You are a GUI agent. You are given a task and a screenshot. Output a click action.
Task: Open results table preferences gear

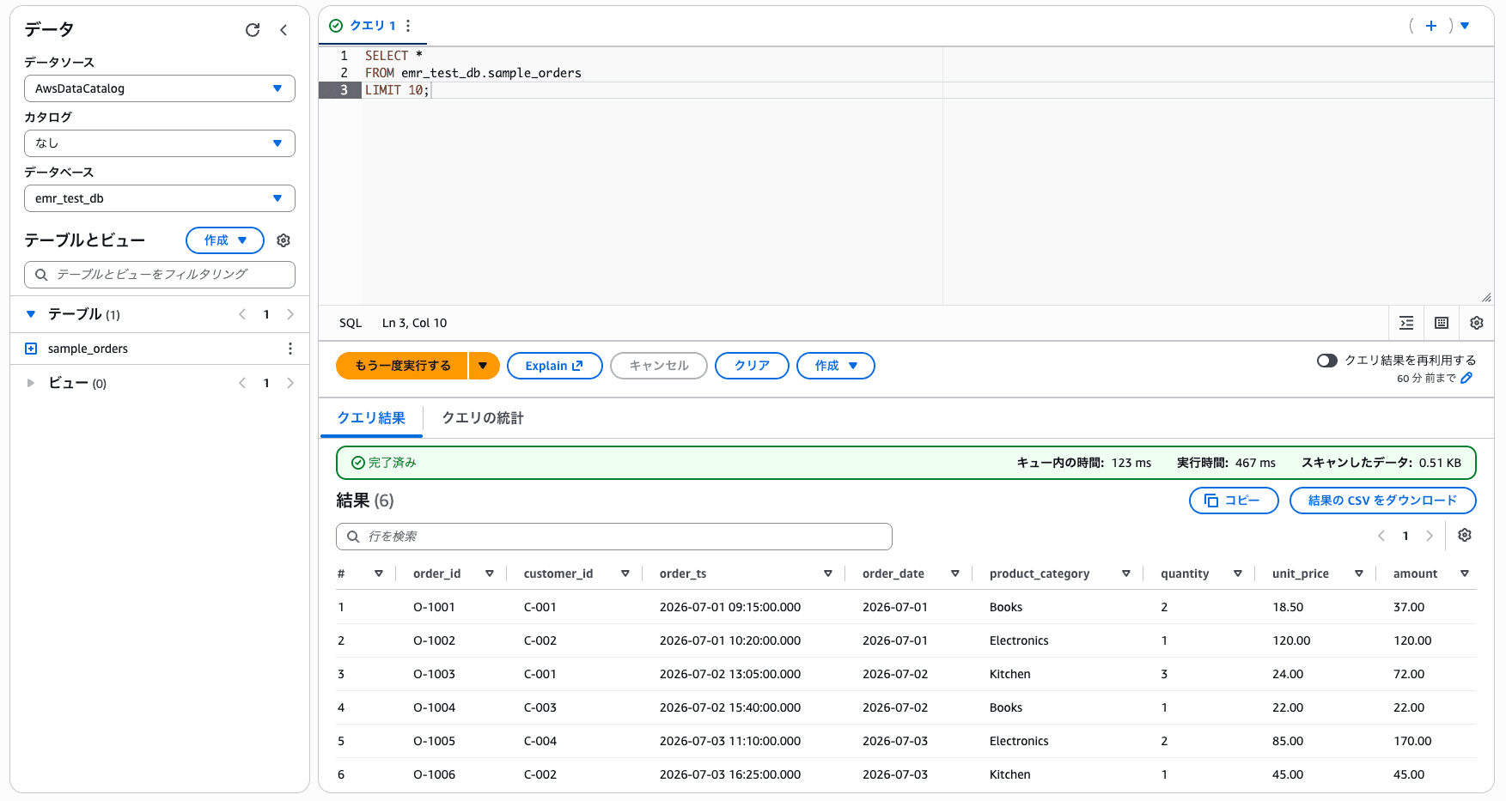pos(1465,535)
